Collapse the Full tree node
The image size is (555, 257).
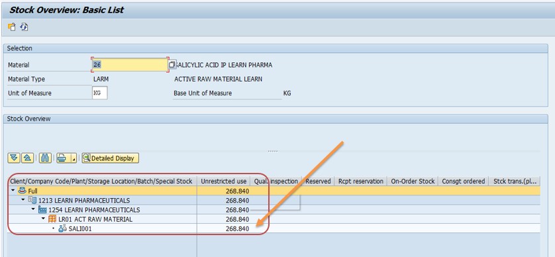(x=13, y=191)
